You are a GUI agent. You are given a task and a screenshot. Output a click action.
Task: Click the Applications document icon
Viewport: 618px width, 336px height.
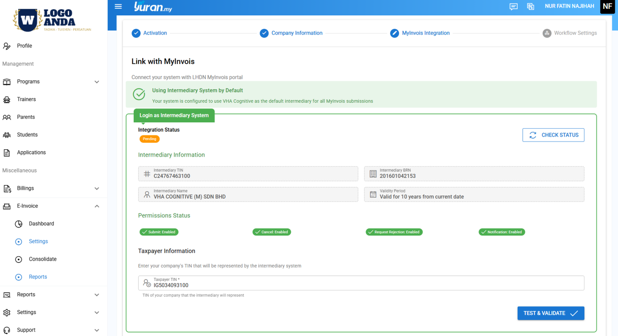coord(7,153)
